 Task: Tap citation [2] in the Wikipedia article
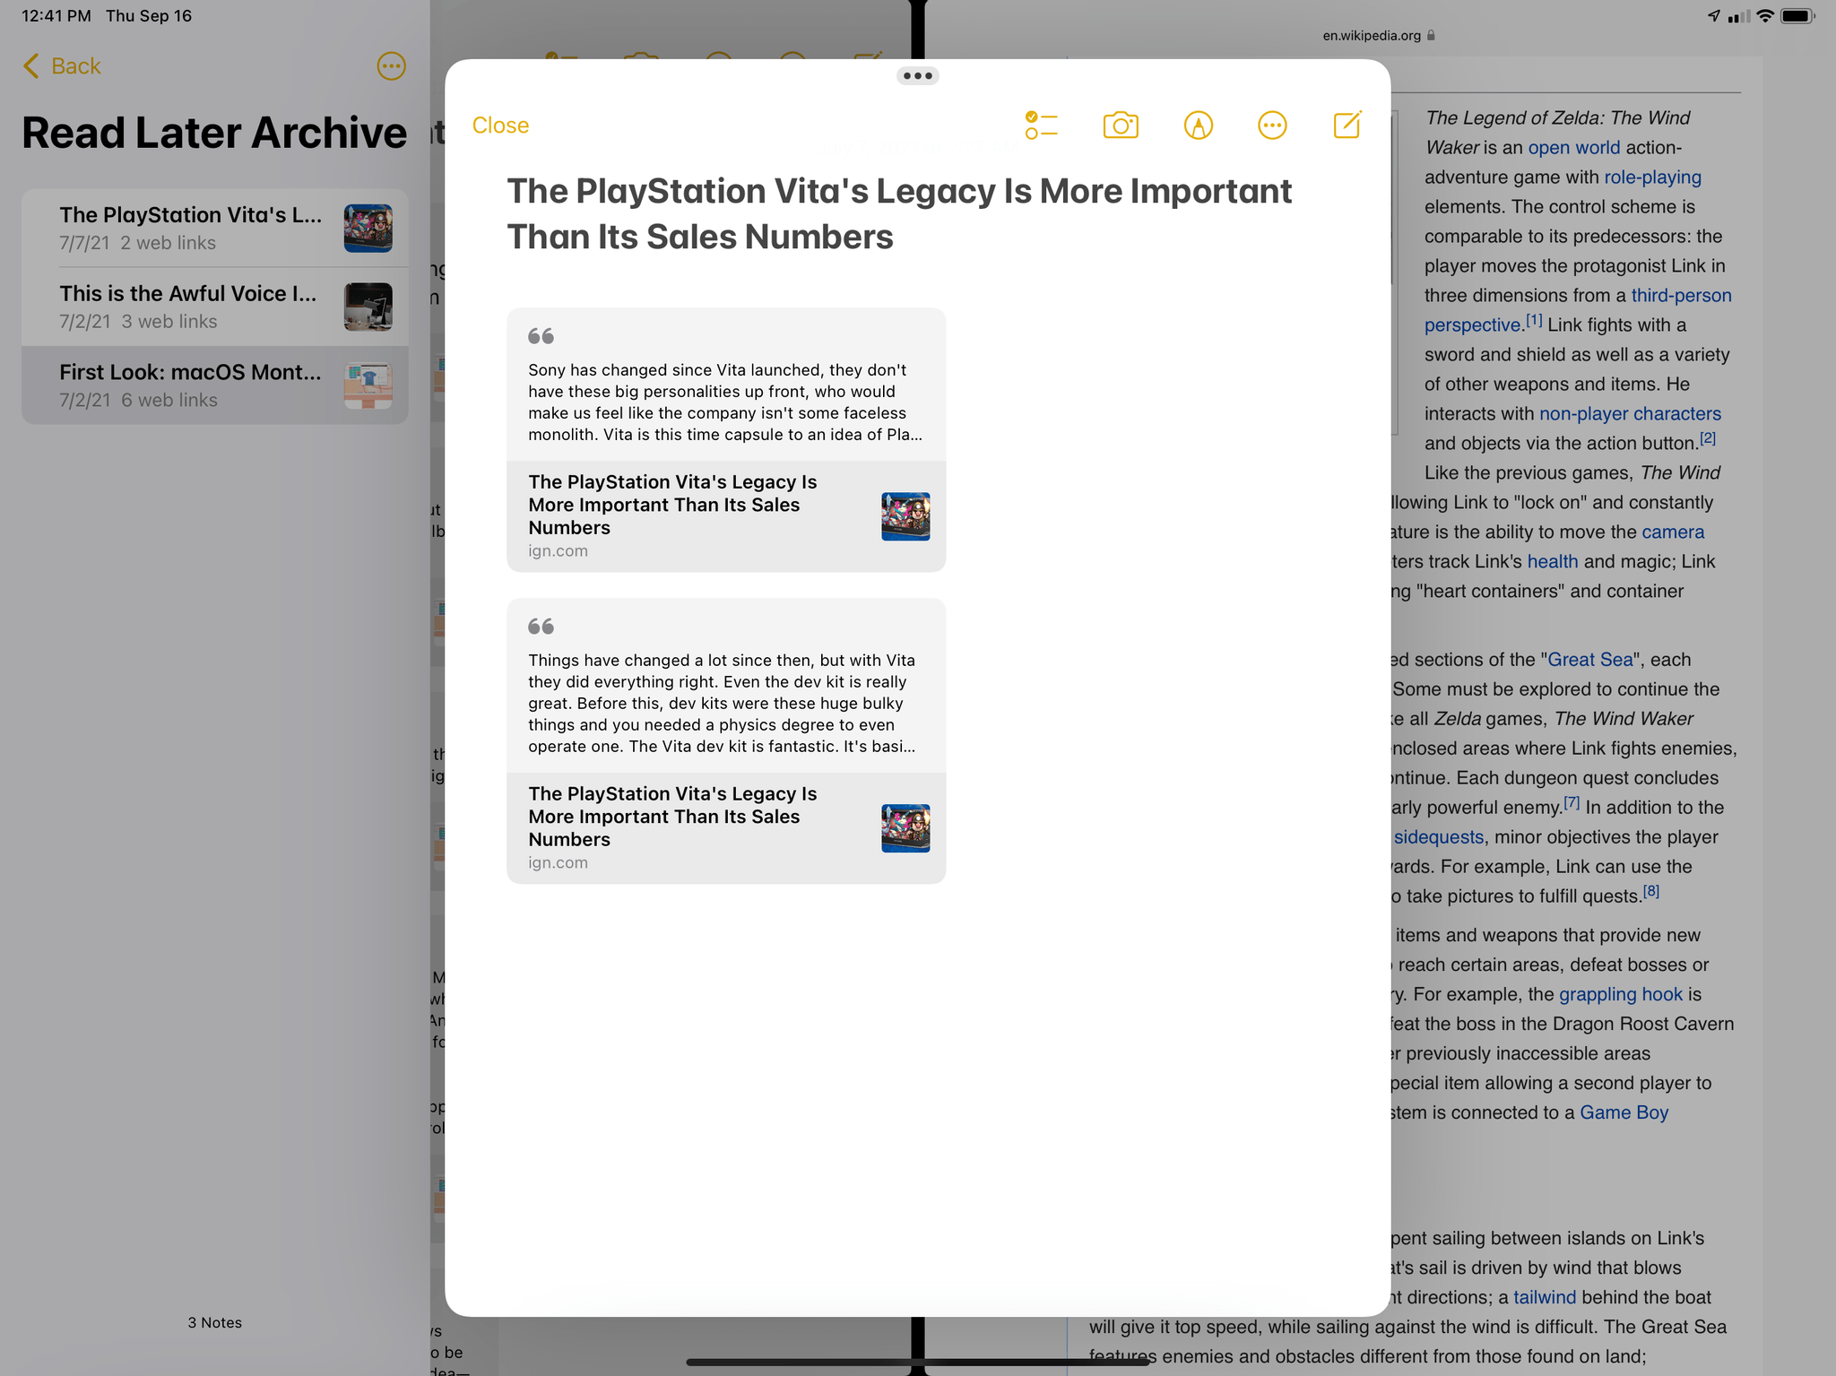pyautogui.click(x=1708, y=438)
